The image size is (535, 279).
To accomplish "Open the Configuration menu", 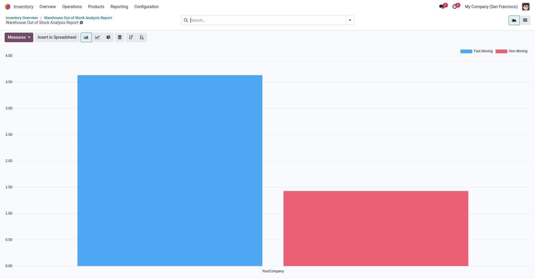I will [146, 7].
